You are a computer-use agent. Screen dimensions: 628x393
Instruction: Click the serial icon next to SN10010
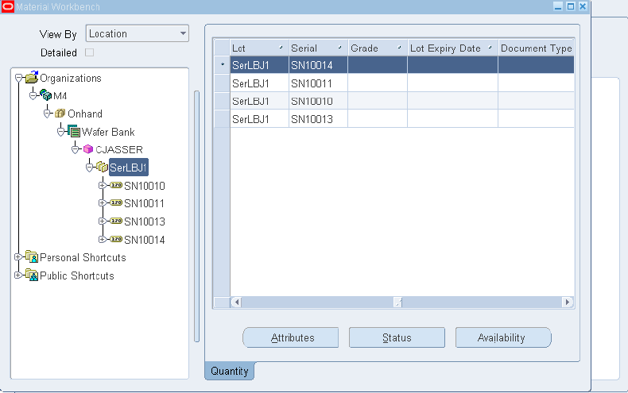tap(116, 185)
